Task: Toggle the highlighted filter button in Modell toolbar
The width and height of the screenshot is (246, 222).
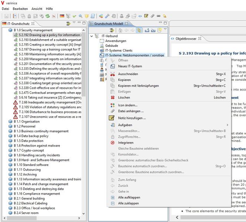Action: tap(139, 30)
